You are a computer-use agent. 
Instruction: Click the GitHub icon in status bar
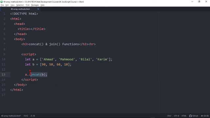194,116
